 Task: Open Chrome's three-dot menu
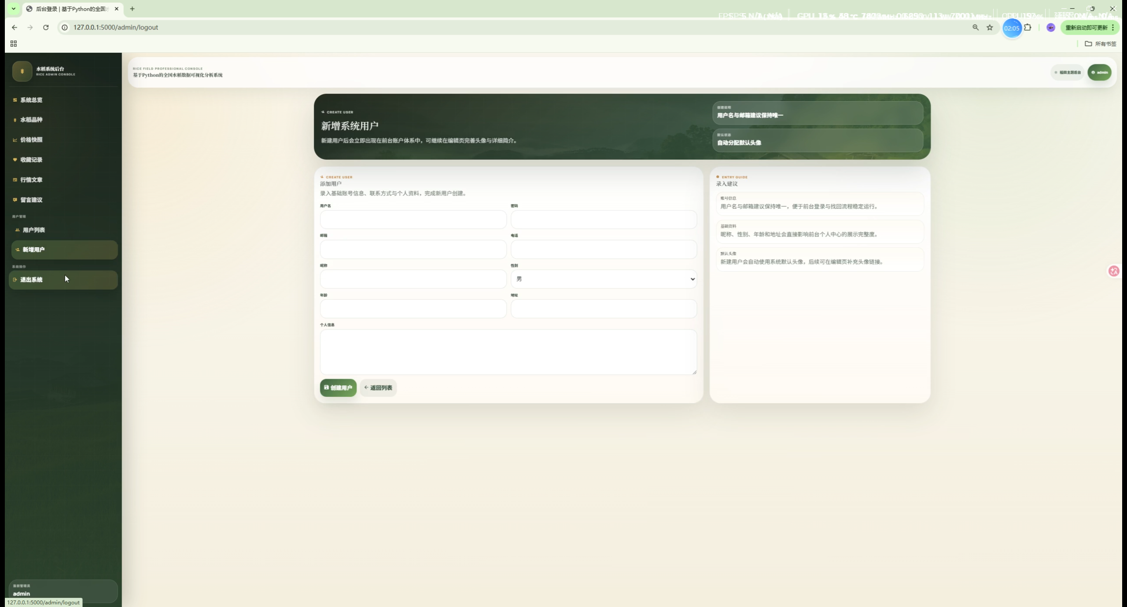1113,27
